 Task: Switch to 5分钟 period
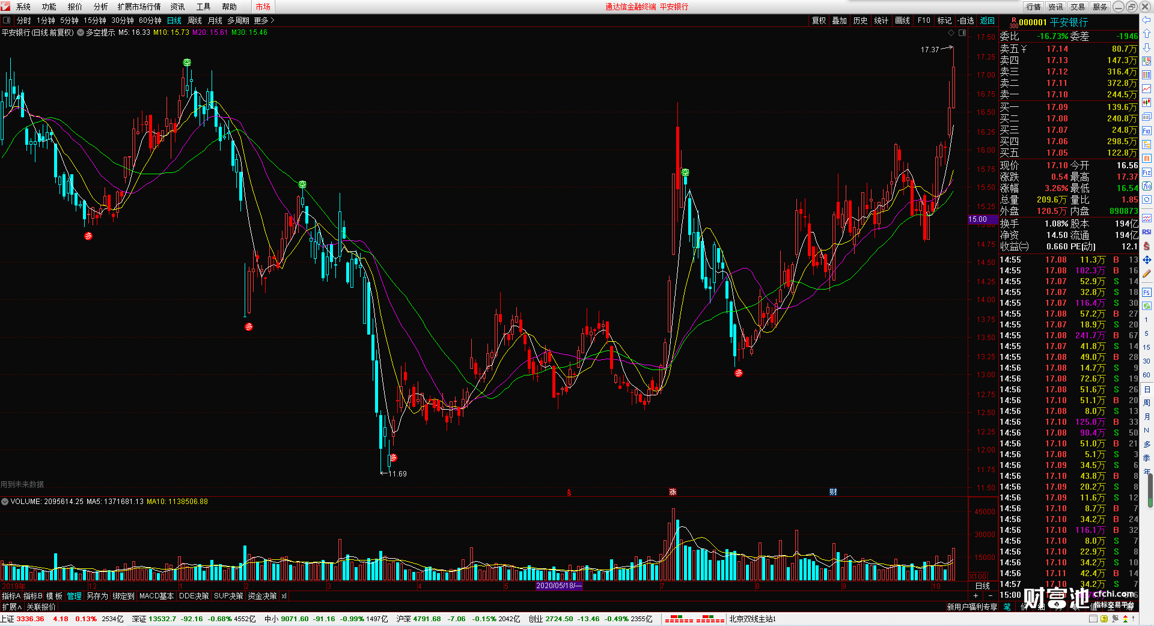pyautogui.click(x=69, y=20)
